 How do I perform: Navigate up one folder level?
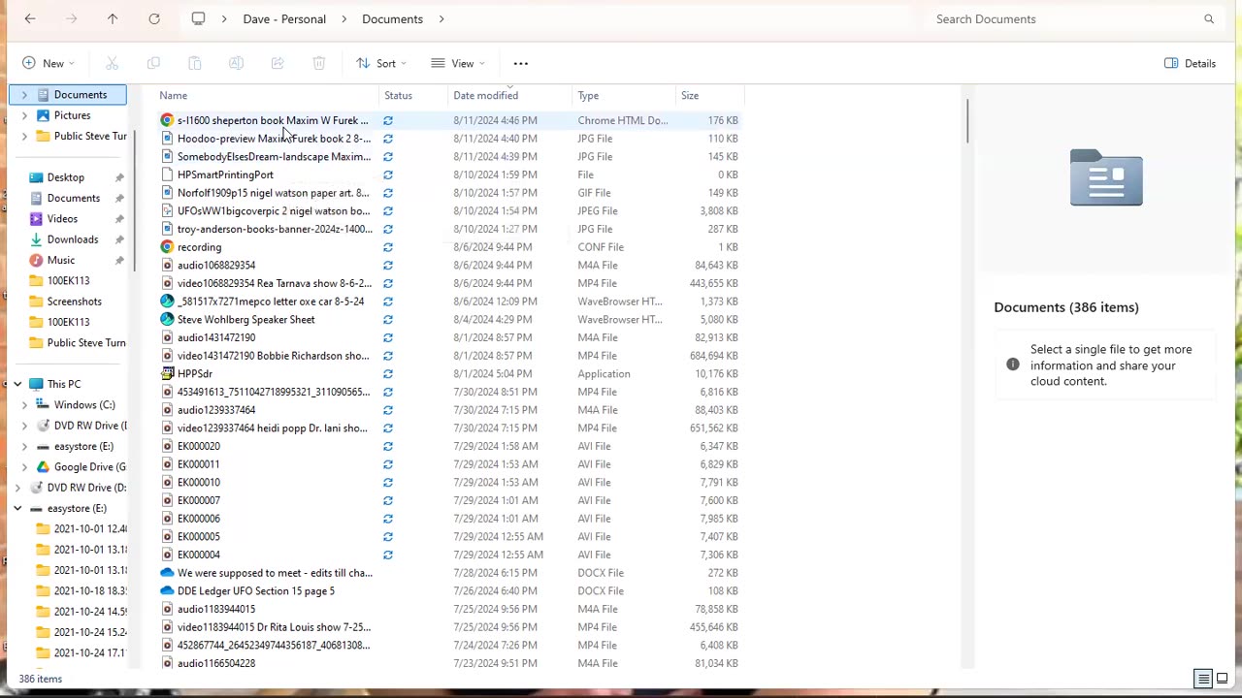[113, 18]
